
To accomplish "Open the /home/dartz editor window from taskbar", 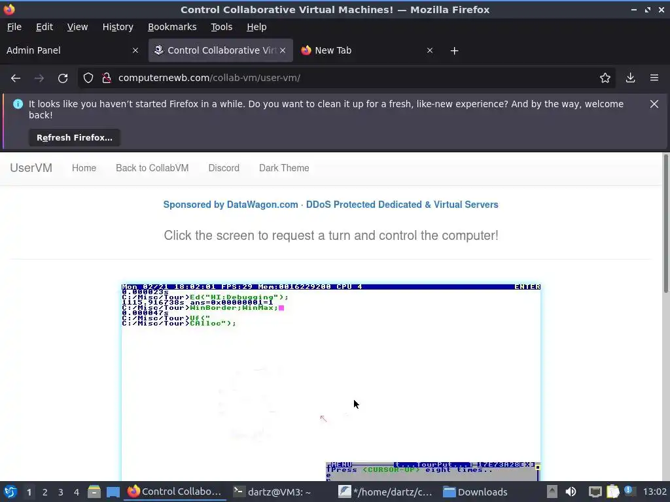I will (x=385, y=492).
